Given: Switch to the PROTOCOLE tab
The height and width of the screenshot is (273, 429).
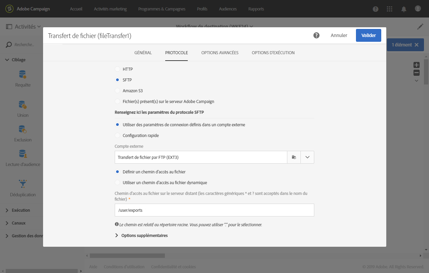Looking at the screenshot, I should pyautogui.click(x=177, y=53).
